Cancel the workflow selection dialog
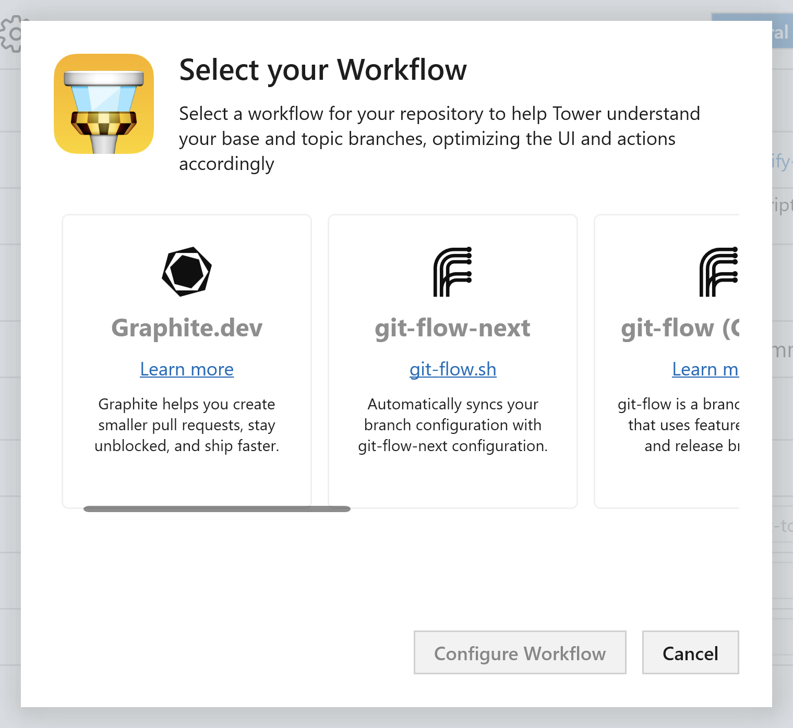793x728 pixels. coord(691,652)
